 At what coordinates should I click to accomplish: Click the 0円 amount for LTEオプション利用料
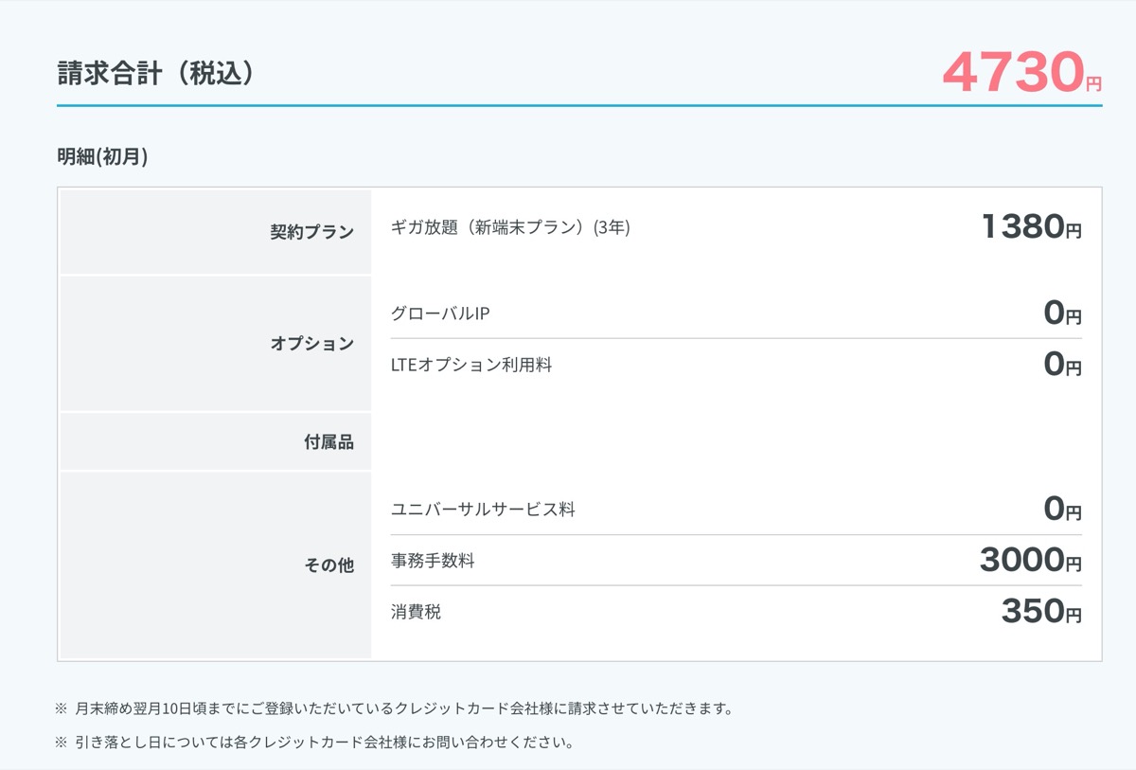pyautogui.click(x=1062, y=365)
